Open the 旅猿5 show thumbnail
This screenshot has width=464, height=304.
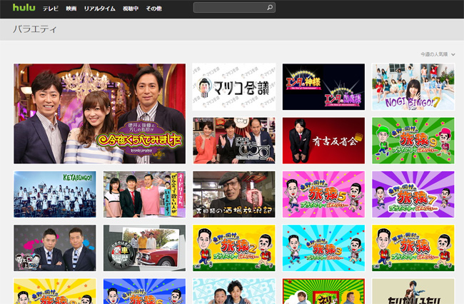[x=323, y=194]
